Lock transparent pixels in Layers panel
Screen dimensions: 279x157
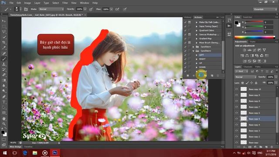(x=242, y=83)
